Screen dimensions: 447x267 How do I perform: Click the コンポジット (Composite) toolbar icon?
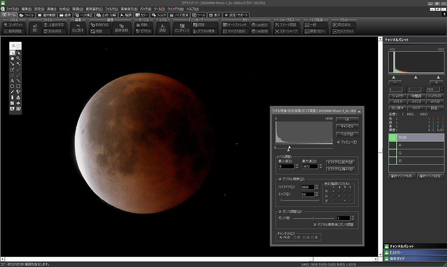pyautogui.click(x=13, y=25)
